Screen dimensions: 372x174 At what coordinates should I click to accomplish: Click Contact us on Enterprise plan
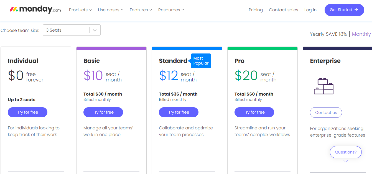(326, 112)
